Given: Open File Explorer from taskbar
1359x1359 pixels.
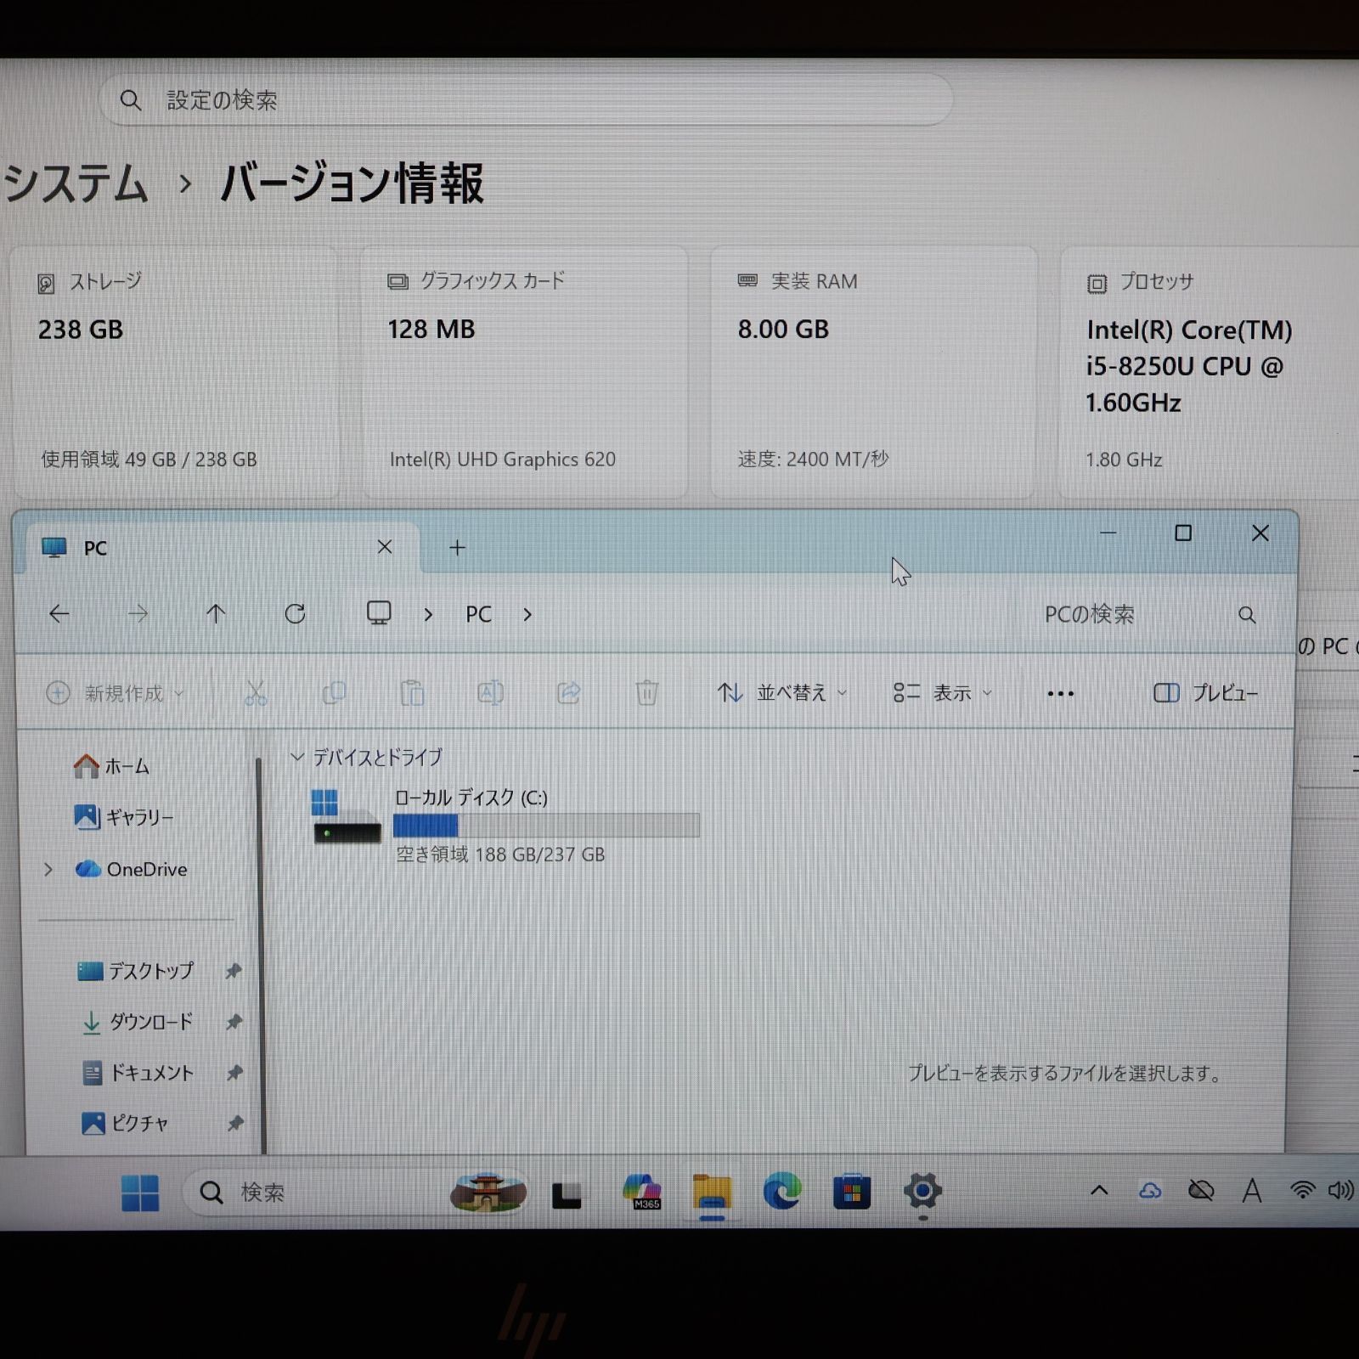Looking at the screenshot, I should tap(712, 1191).
